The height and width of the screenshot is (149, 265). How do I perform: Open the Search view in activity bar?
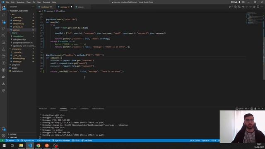coord(3,15)
